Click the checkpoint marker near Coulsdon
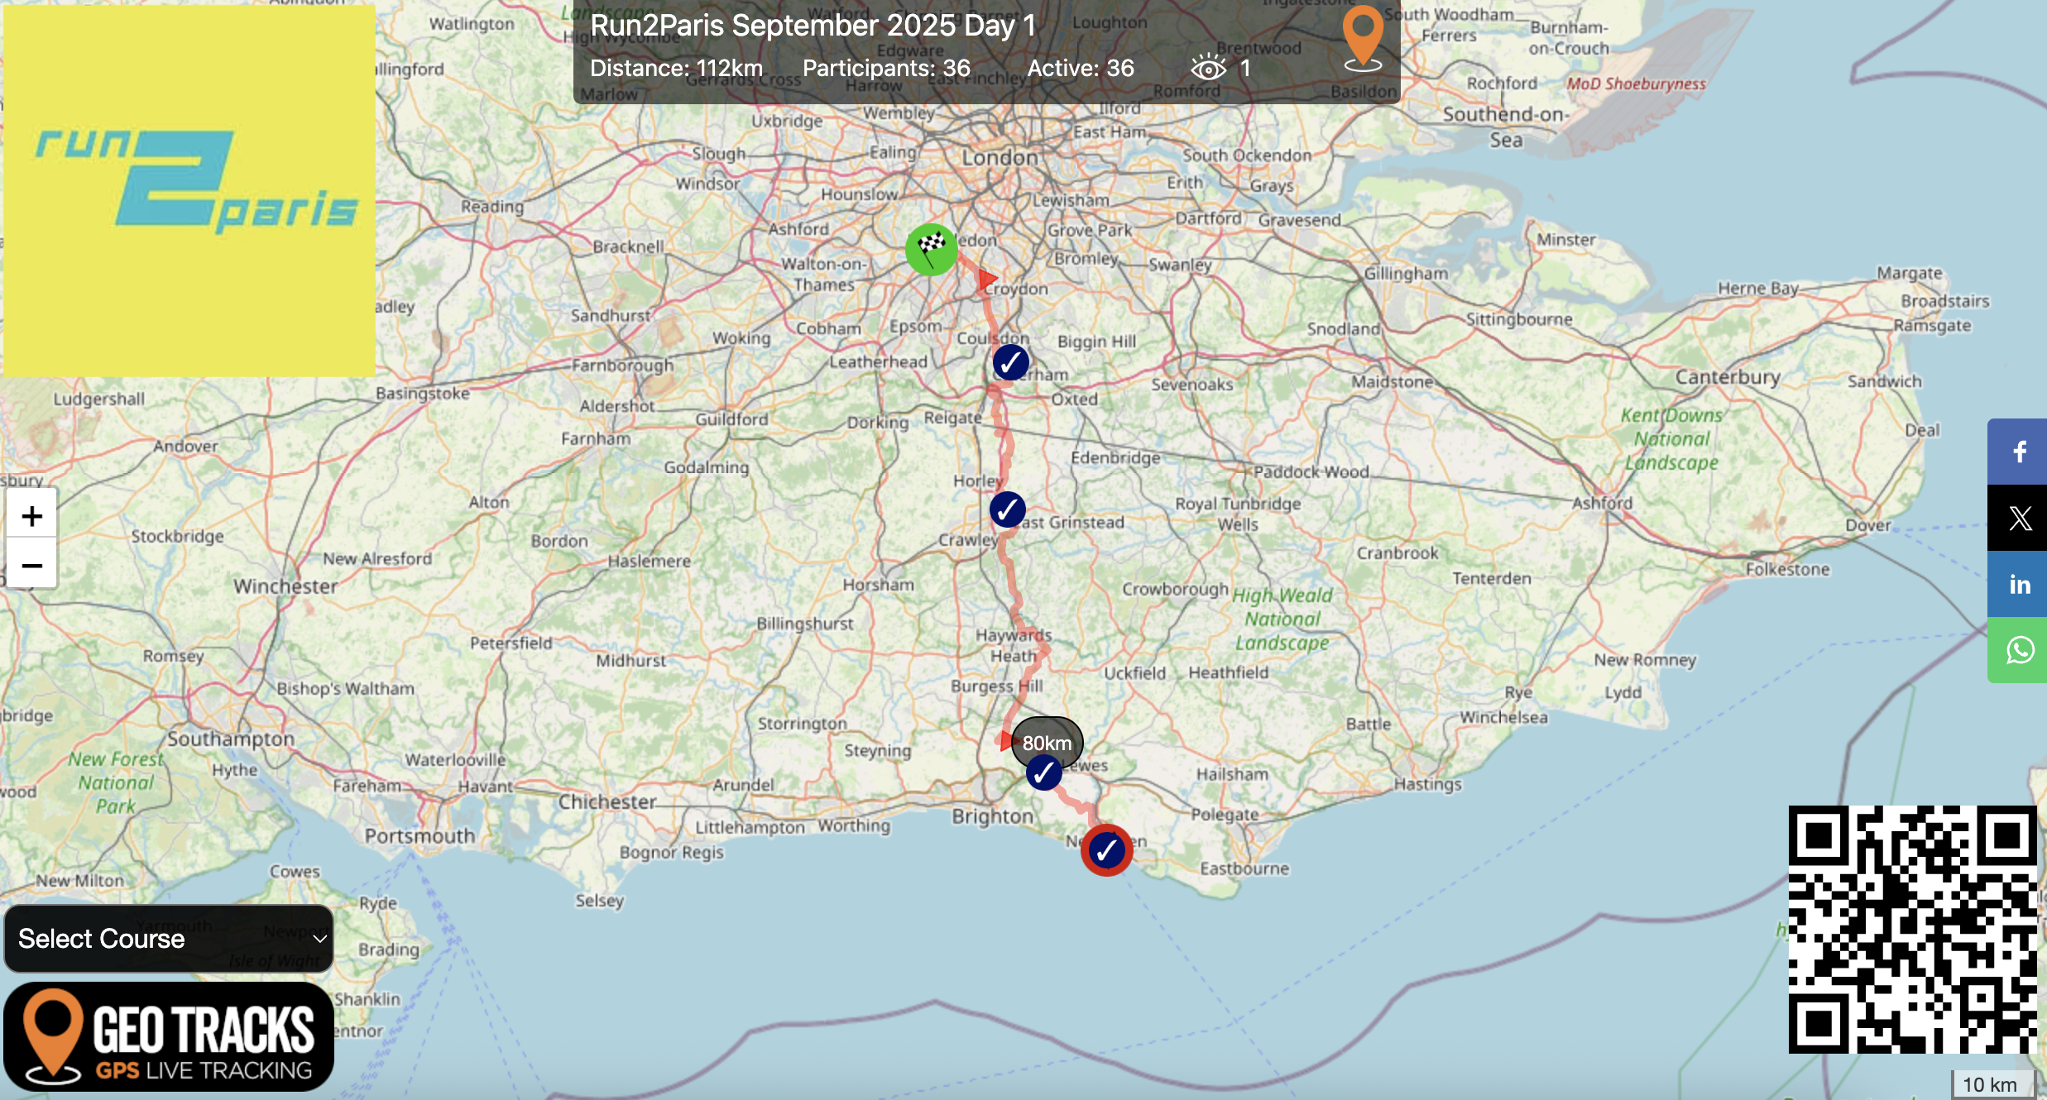The image size is (2047, 1100). (x=1010, y=362)
